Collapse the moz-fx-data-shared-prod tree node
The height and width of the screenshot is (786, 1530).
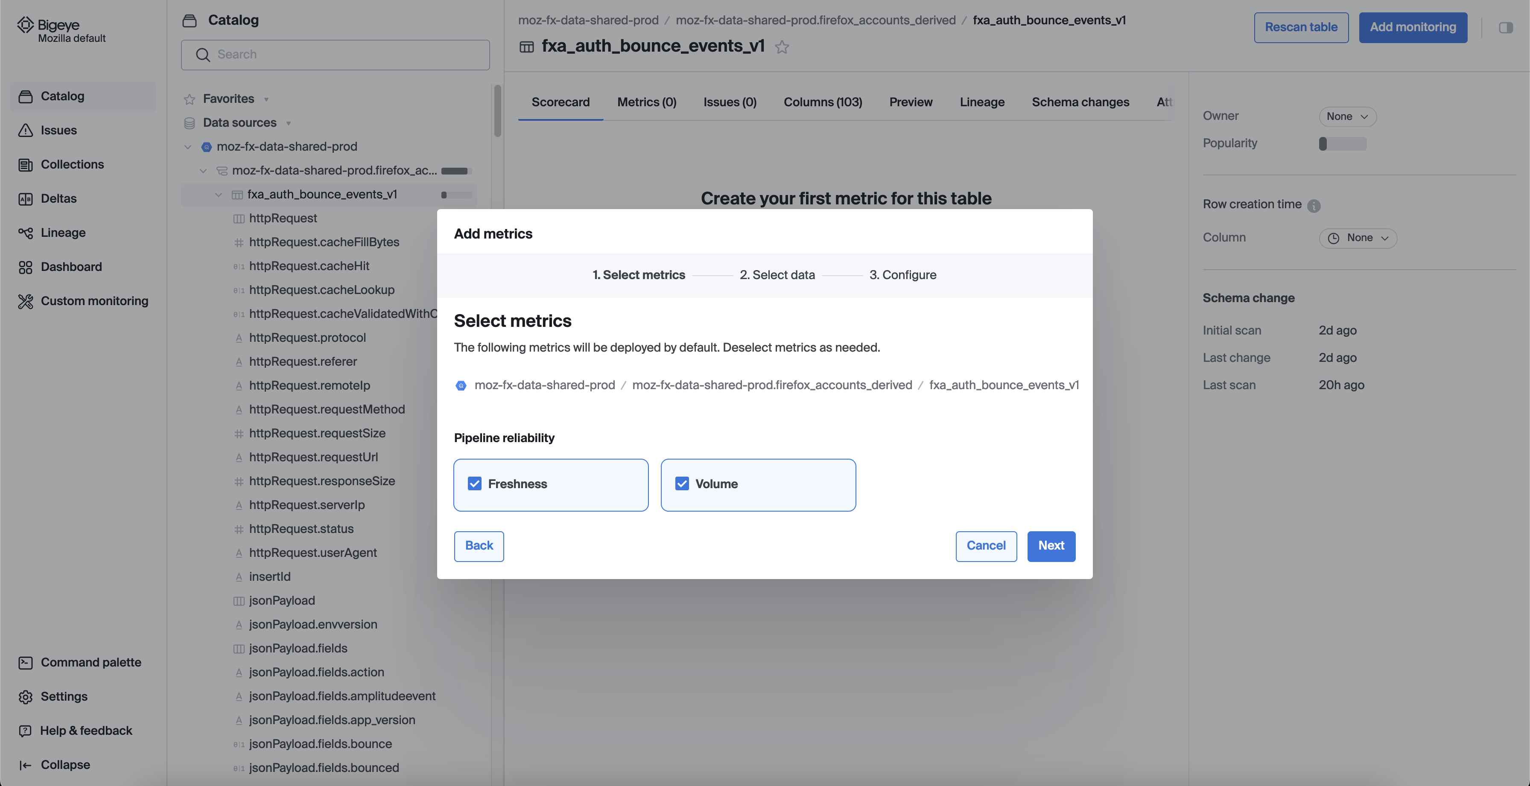click(x=188, y=147)
